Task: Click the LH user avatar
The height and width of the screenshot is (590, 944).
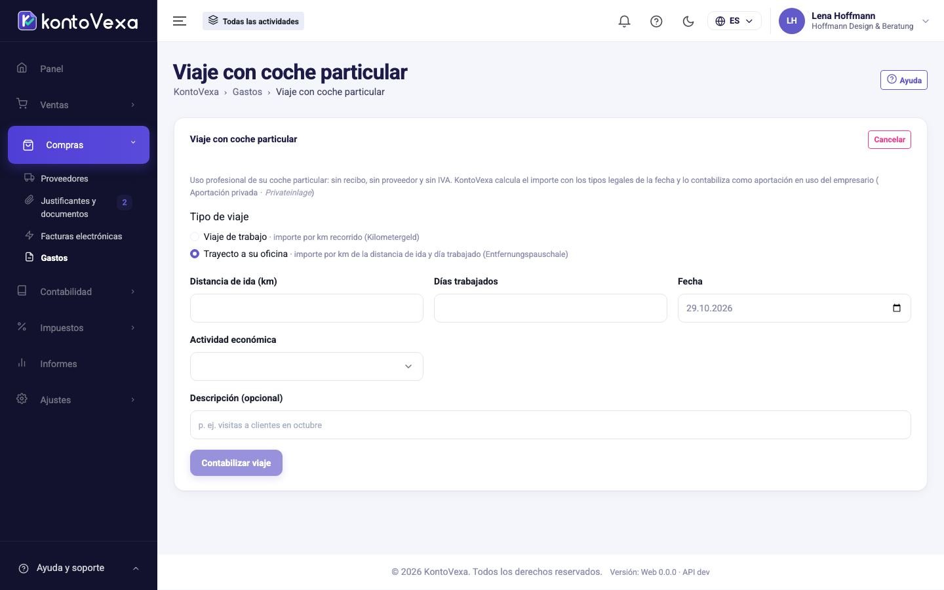Action: point(791,21)
